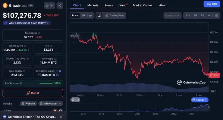Click the market cap info icon

click(39, 33)
